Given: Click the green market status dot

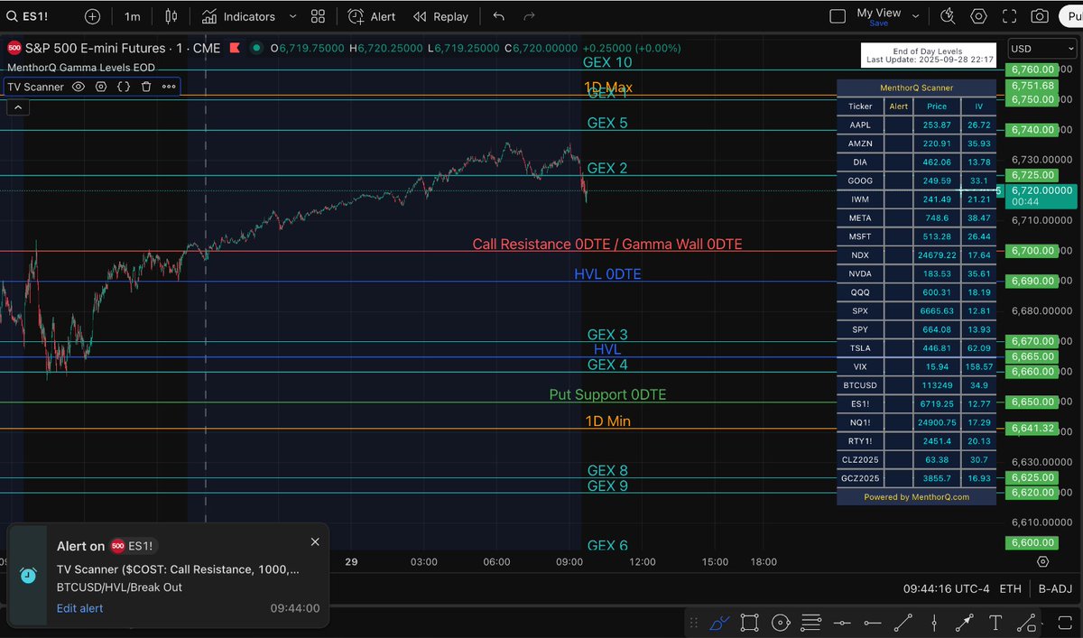Looking at the screenshot, I should click(257, 48).
